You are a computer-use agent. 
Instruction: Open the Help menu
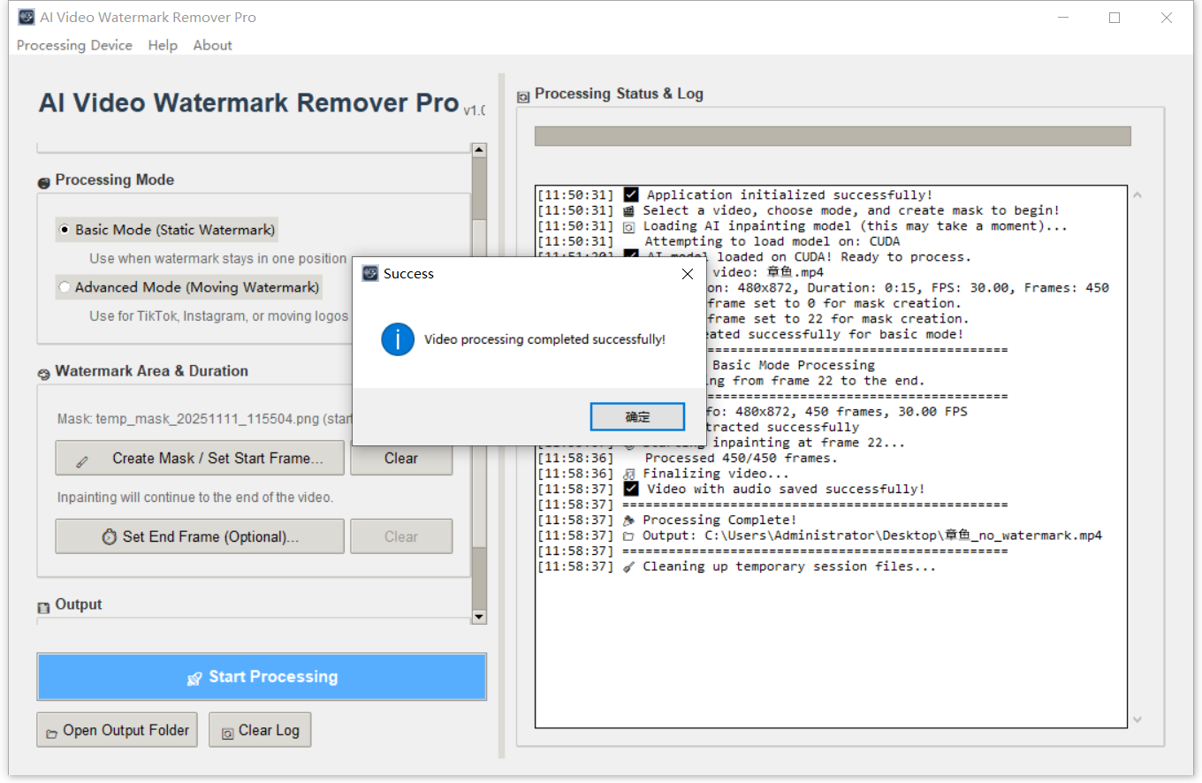(x=163, y=45)
